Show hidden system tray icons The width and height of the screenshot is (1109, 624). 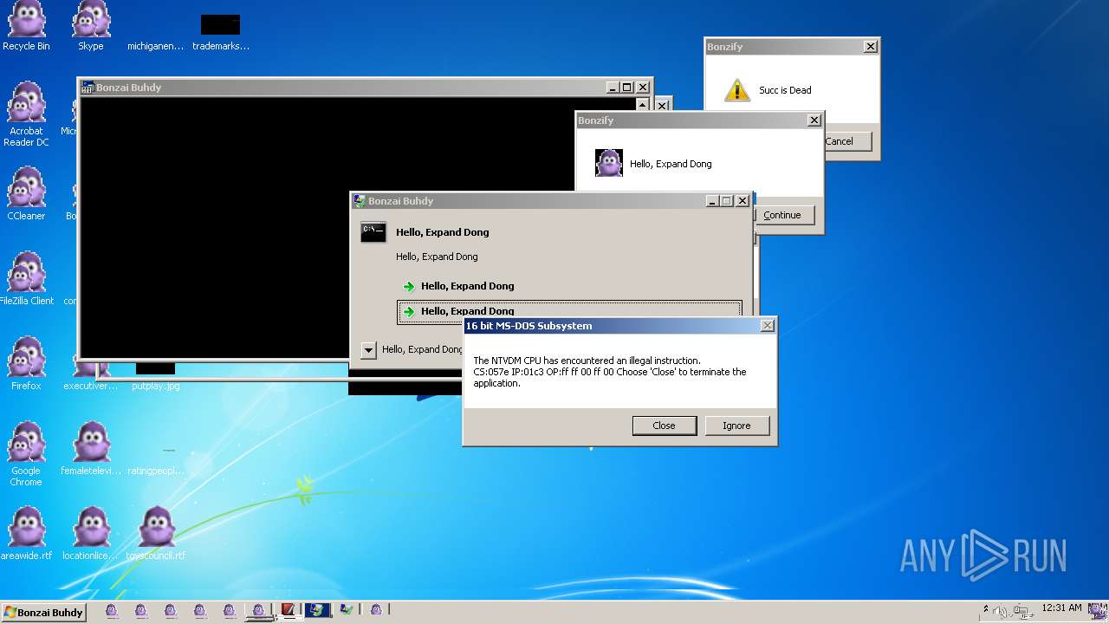985,610
